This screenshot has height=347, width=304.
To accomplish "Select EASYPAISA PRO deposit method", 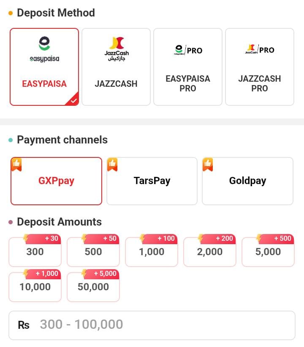I will click(188, 67).
